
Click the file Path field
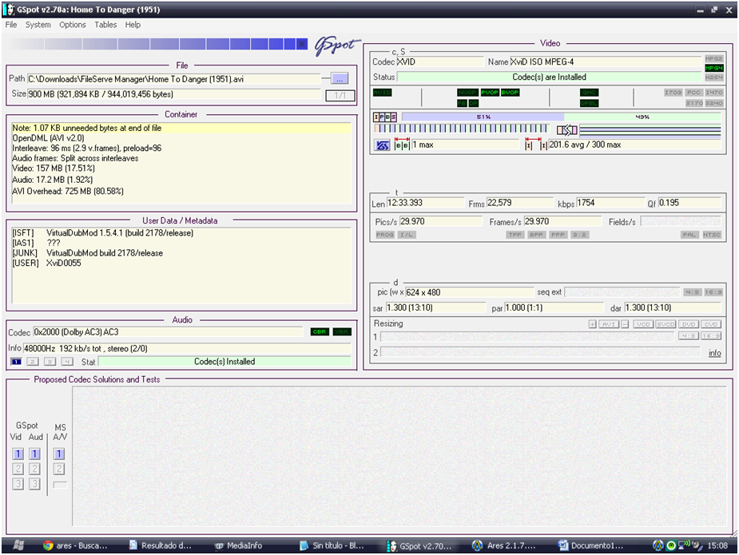click(x=174, y=79)
